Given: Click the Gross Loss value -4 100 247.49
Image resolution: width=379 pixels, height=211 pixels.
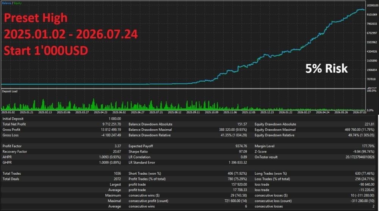Looking at the screenshot, I should pos(111,135).
